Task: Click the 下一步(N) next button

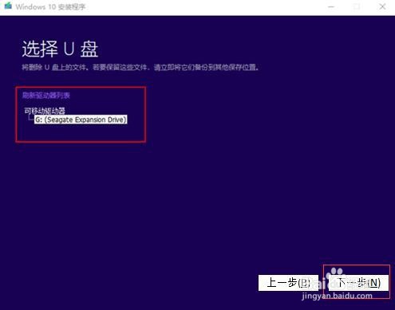Action: point(358,283)
